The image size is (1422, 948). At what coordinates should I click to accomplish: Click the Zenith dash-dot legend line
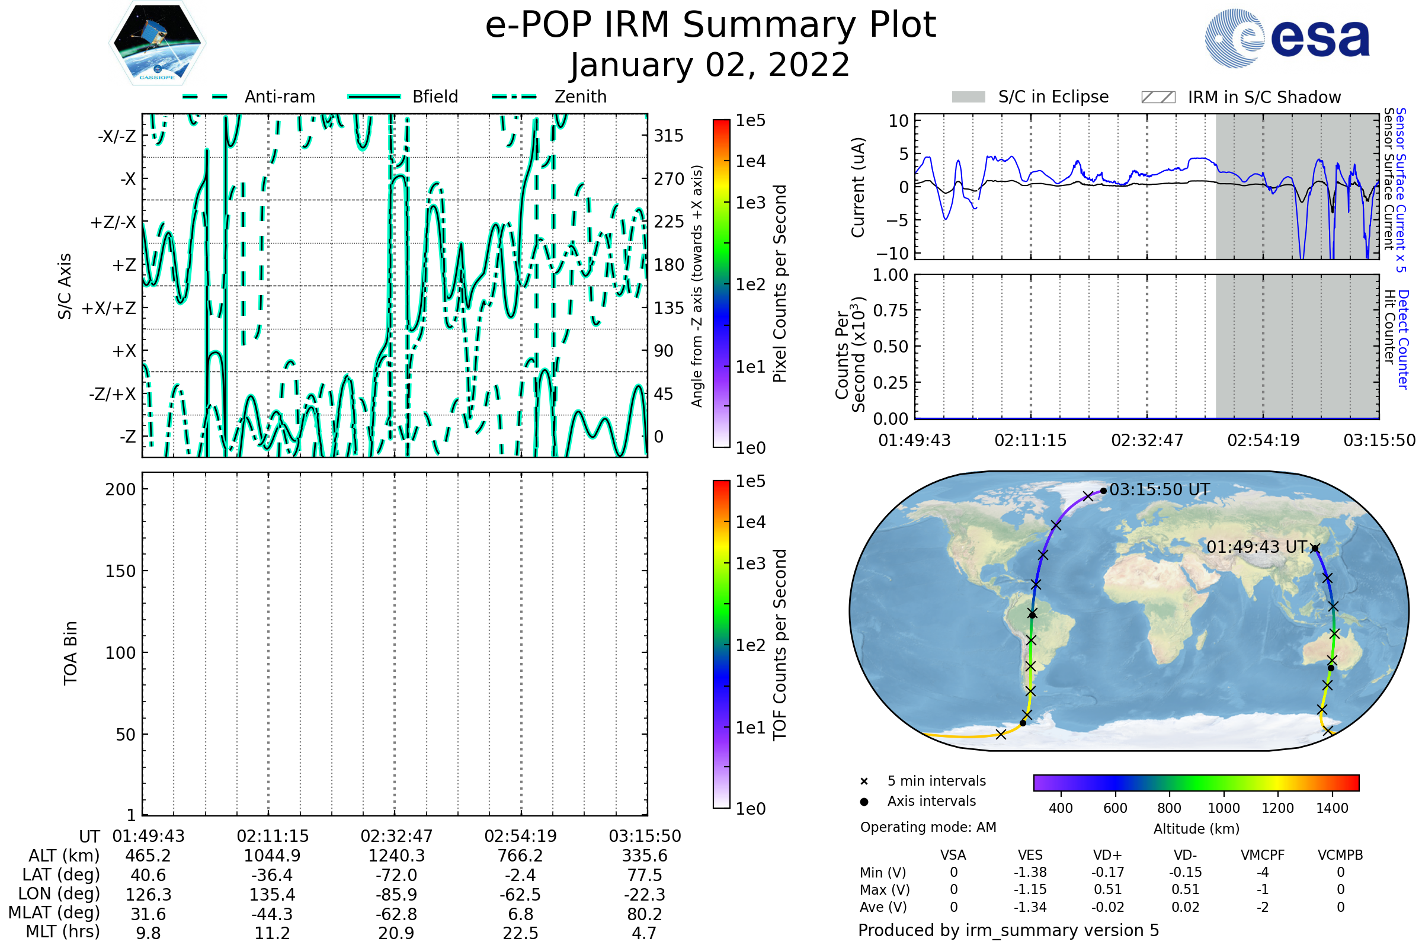click(x=514, y=97)
